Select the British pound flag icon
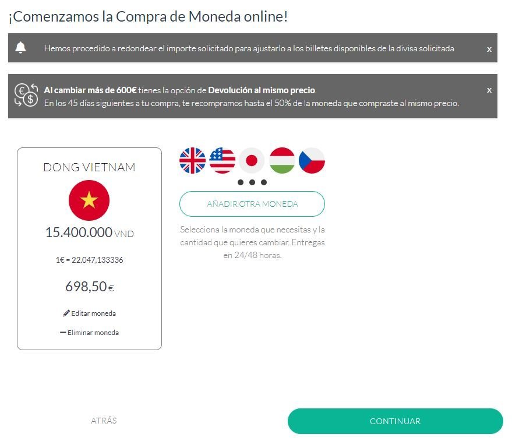 tap(192, 161)
